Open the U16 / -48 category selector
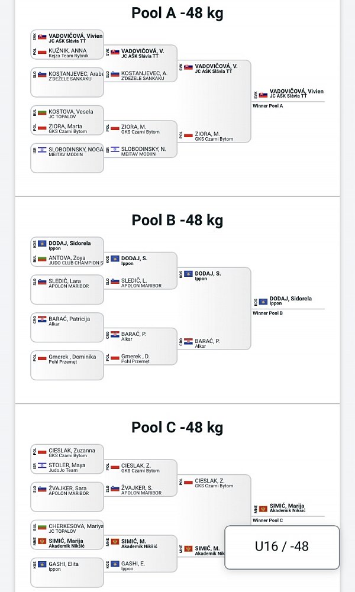 pyautogui.click(x=282, y=546)
